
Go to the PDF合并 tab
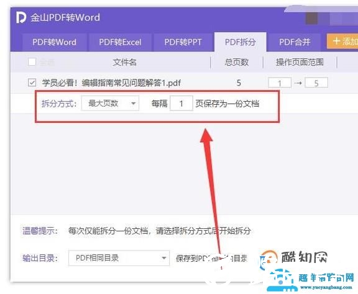[x=295, y=42]
